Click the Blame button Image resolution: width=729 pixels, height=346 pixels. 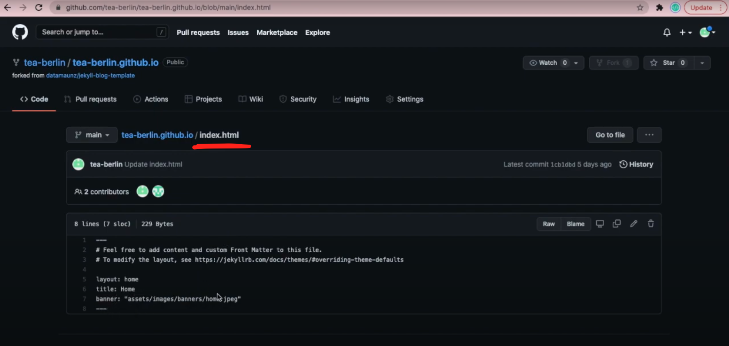pos(576,224)
